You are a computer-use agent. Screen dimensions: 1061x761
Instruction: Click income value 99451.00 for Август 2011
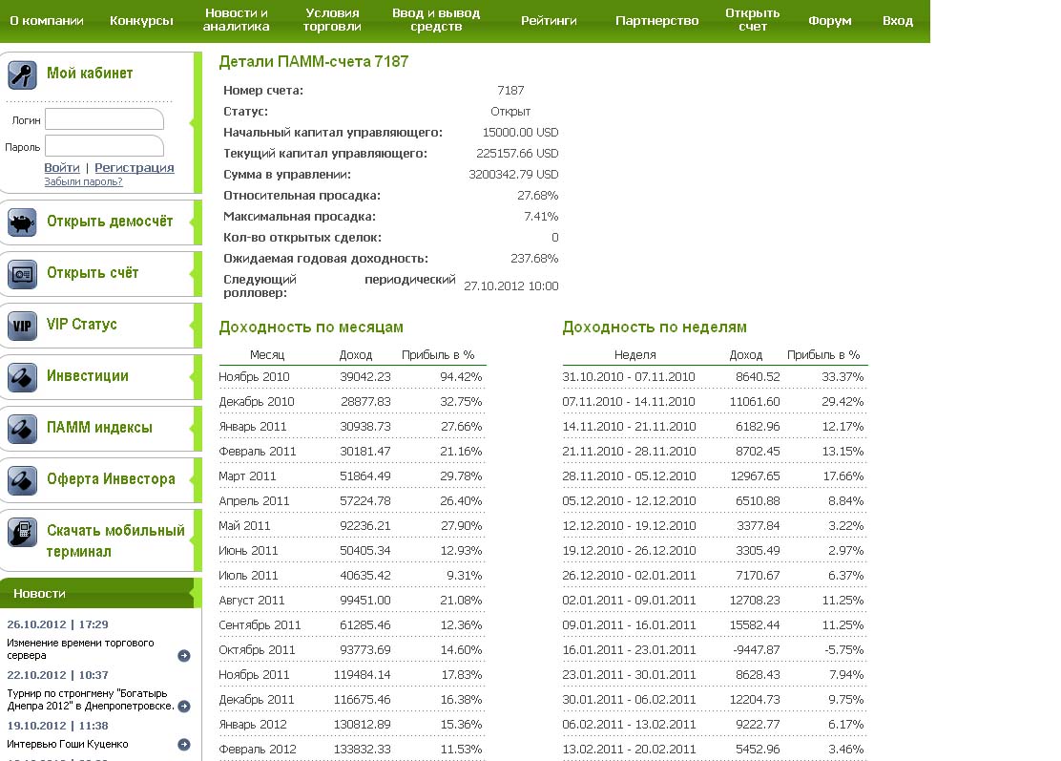click(364, 600)
